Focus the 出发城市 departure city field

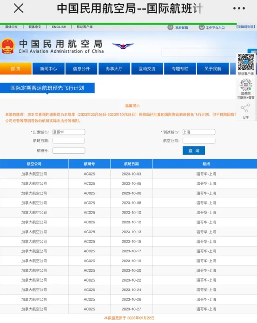[x=69, y=132]
